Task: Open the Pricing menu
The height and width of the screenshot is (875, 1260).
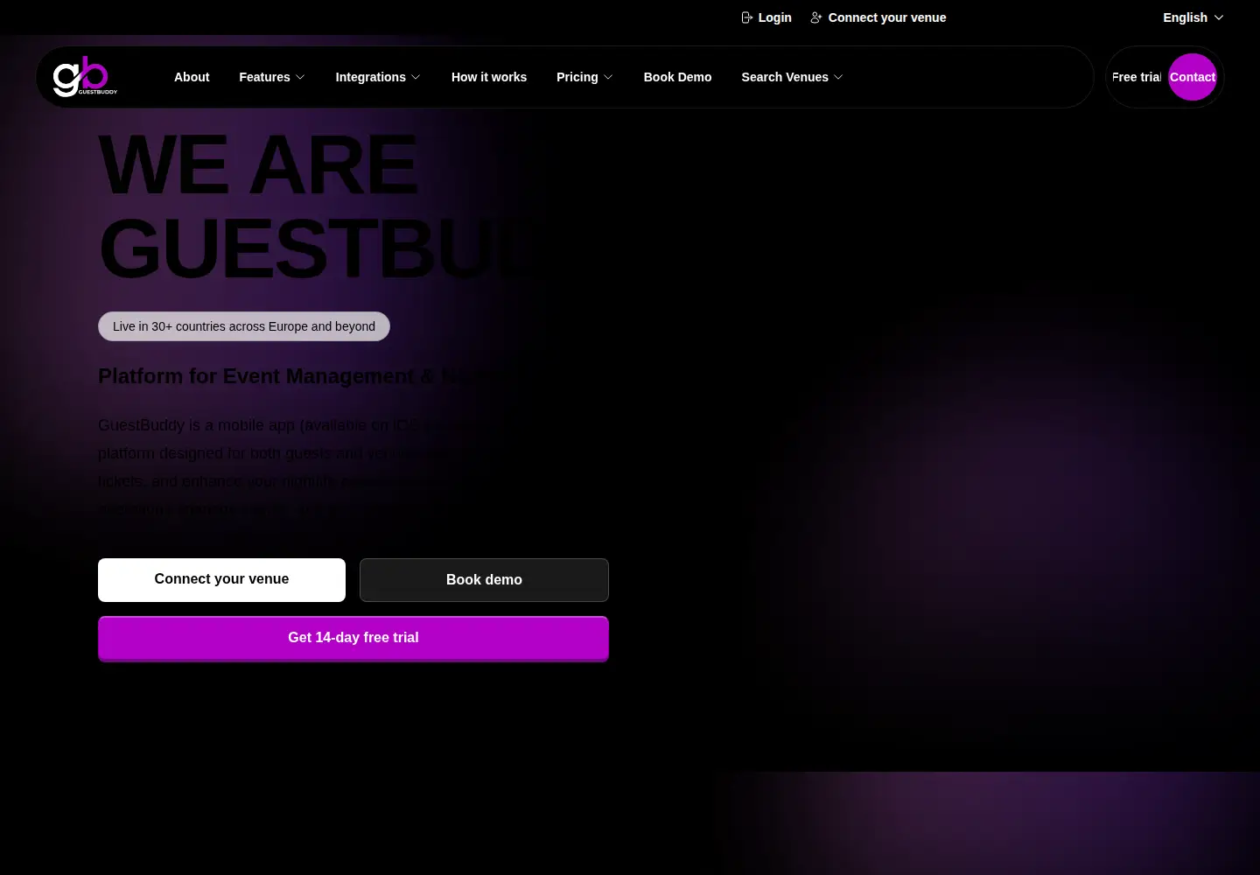Action: (x=584, y=77)
